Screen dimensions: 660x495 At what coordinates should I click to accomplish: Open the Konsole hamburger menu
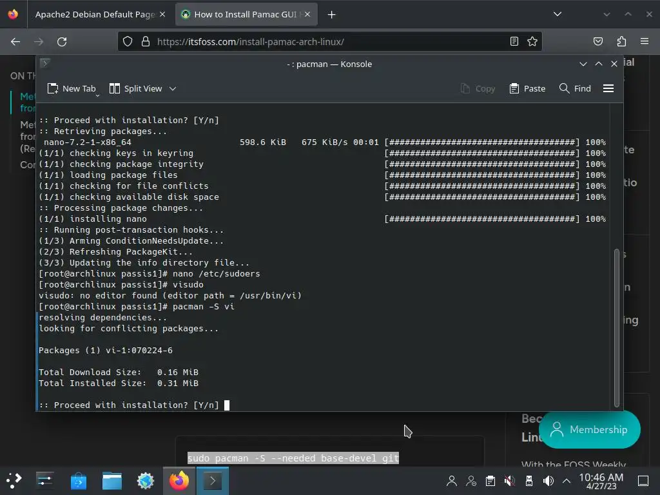point(608,88)
